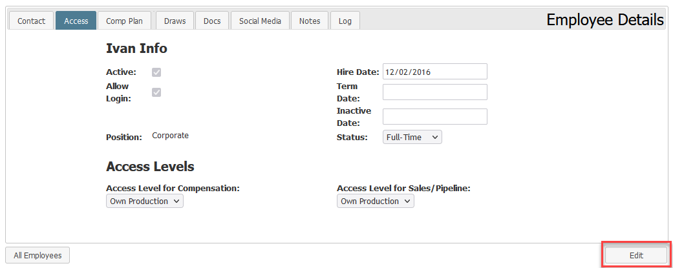The height and width of the screenshot is (268, 673).
Task: Open Access Level for Compensation dropdown
Action: click(x=145, y=201)
